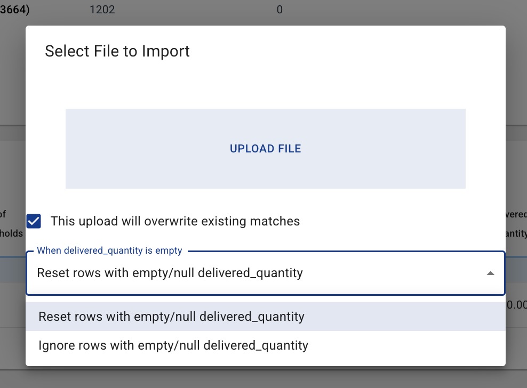Screen dimensions: 527x388
Task: Click the Select File to Import heading
Action: point(117,51)
